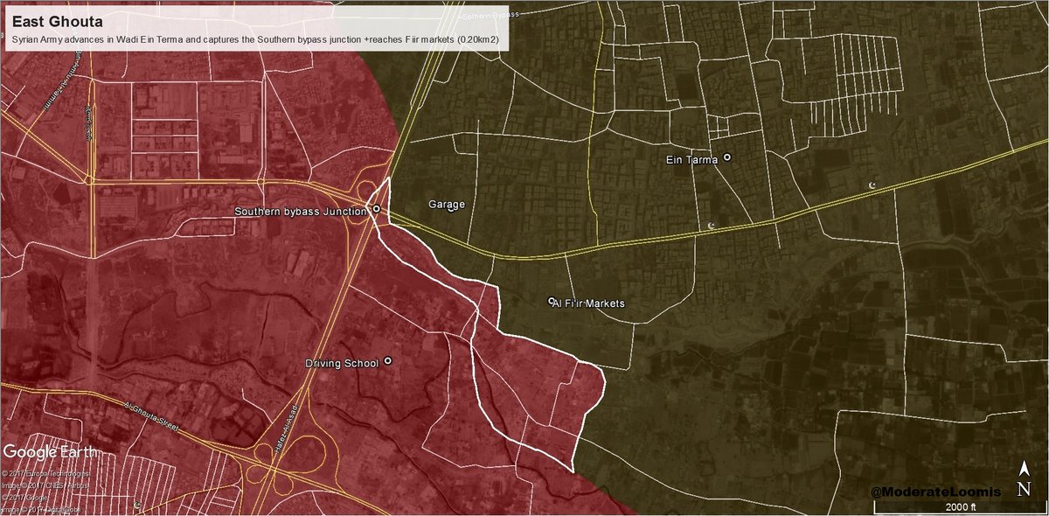Click the @ModerateLoomis watermark
The image size is (1049, 516).
(934, 494)
